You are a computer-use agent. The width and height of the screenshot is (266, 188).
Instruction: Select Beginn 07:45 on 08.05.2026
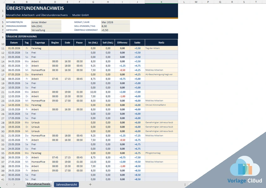tap(55, 79)
